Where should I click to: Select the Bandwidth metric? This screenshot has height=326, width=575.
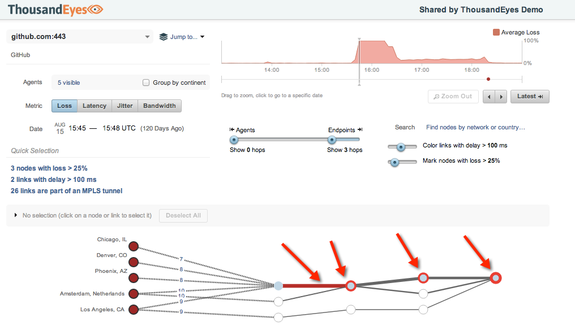160,106
